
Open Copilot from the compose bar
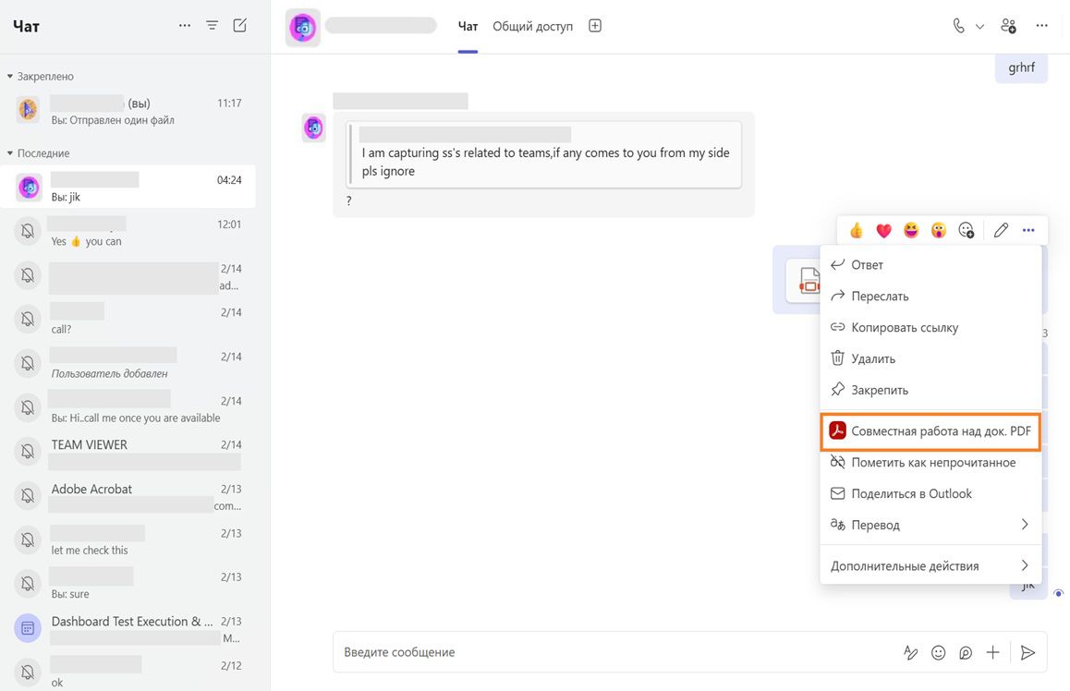point(966,652)
